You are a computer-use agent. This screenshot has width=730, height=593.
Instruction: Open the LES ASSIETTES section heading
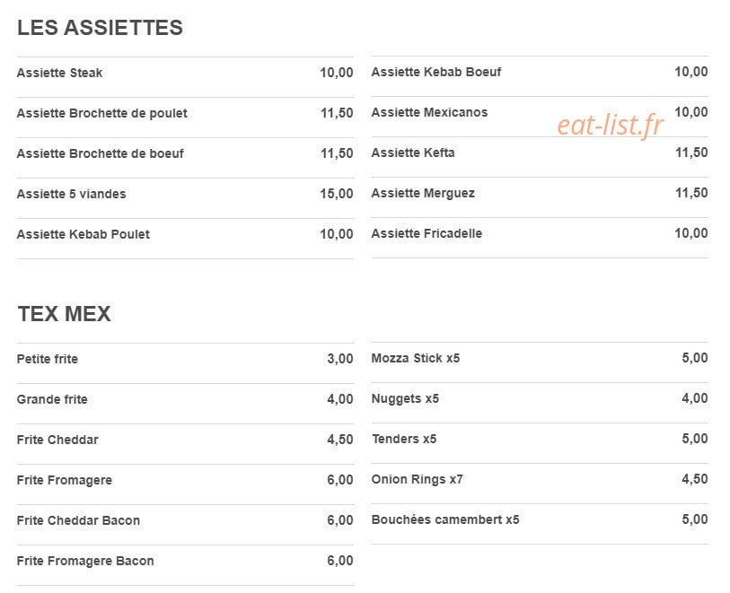(x=100, y=28)
